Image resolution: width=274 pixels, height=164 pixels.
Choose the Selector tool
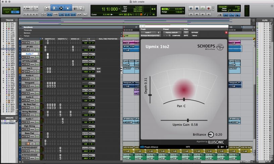(x=61, y=8)
